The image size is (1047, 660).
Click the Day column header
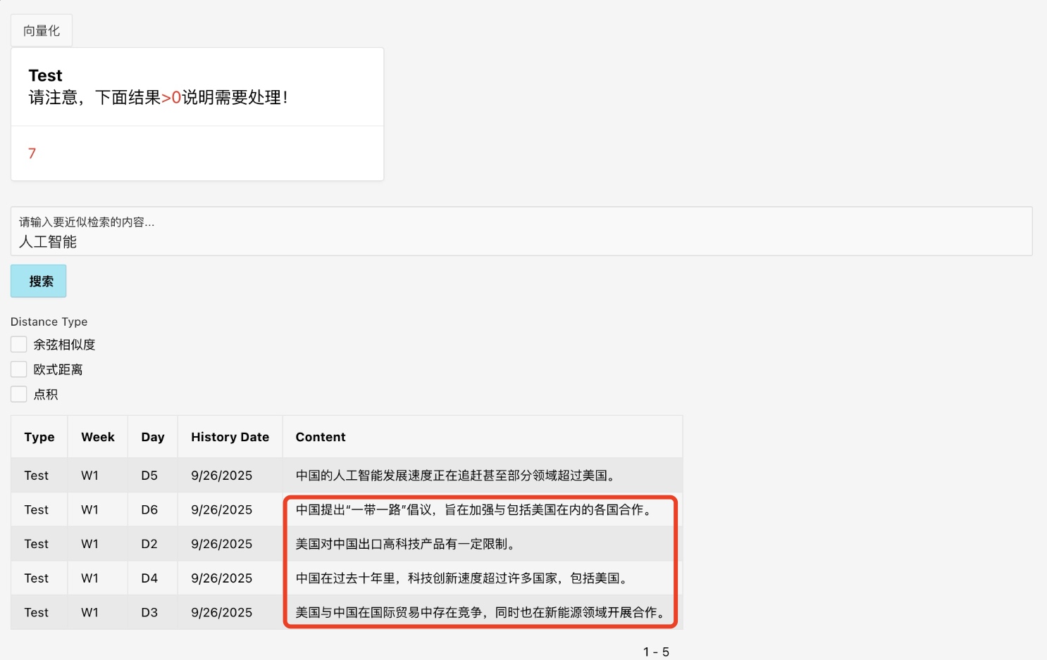click(x=152, y=437)
